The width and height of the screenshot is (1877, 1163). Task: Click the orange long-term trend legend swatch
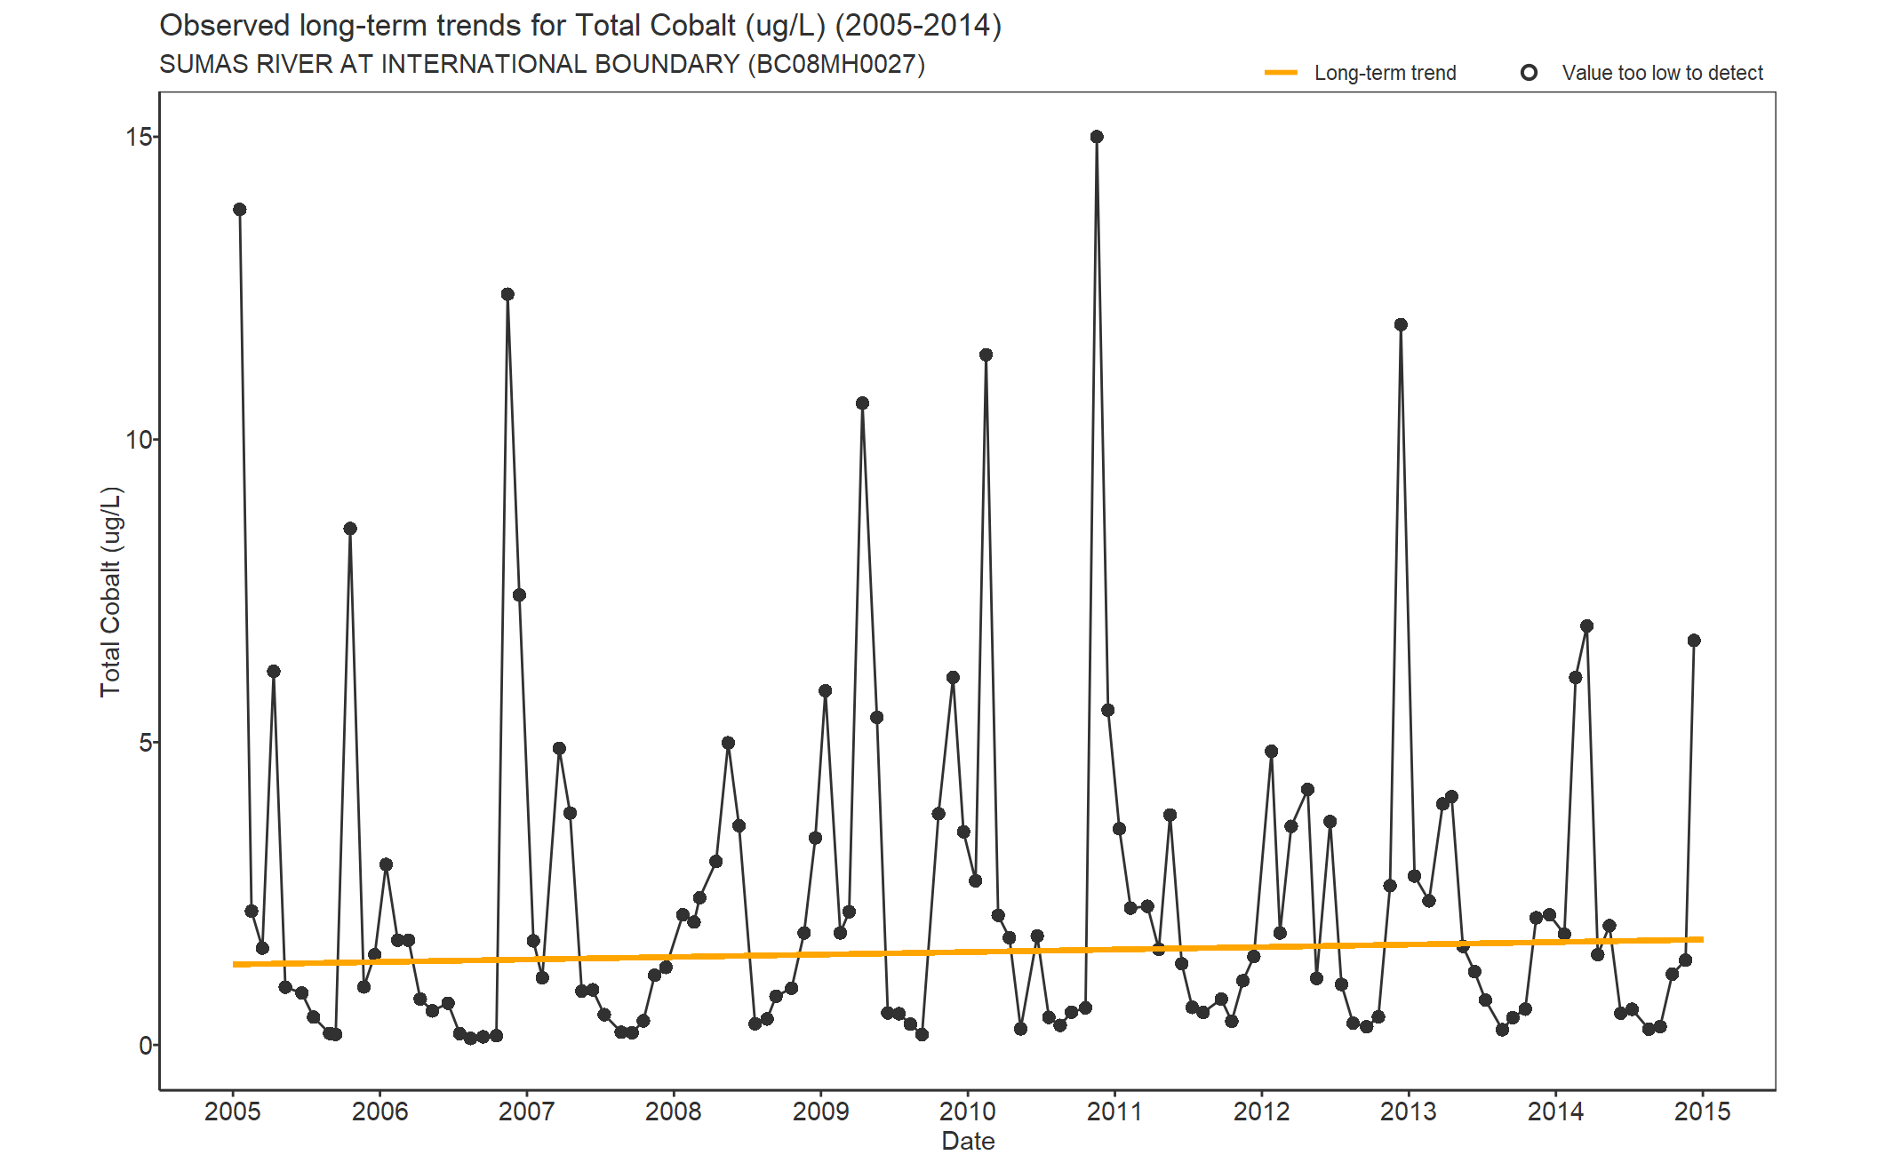(x=1281, y=73)
